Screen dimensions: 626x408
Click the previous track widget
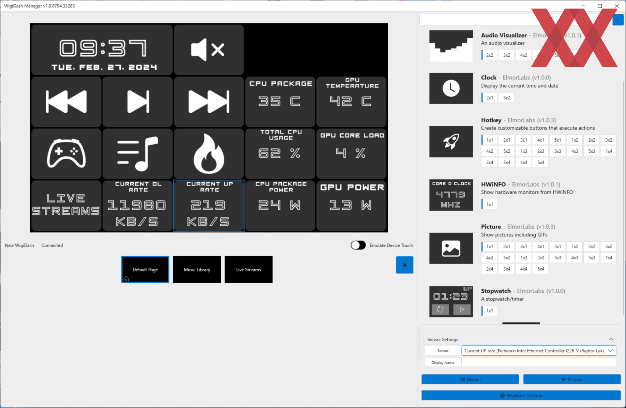click(66, 102)
